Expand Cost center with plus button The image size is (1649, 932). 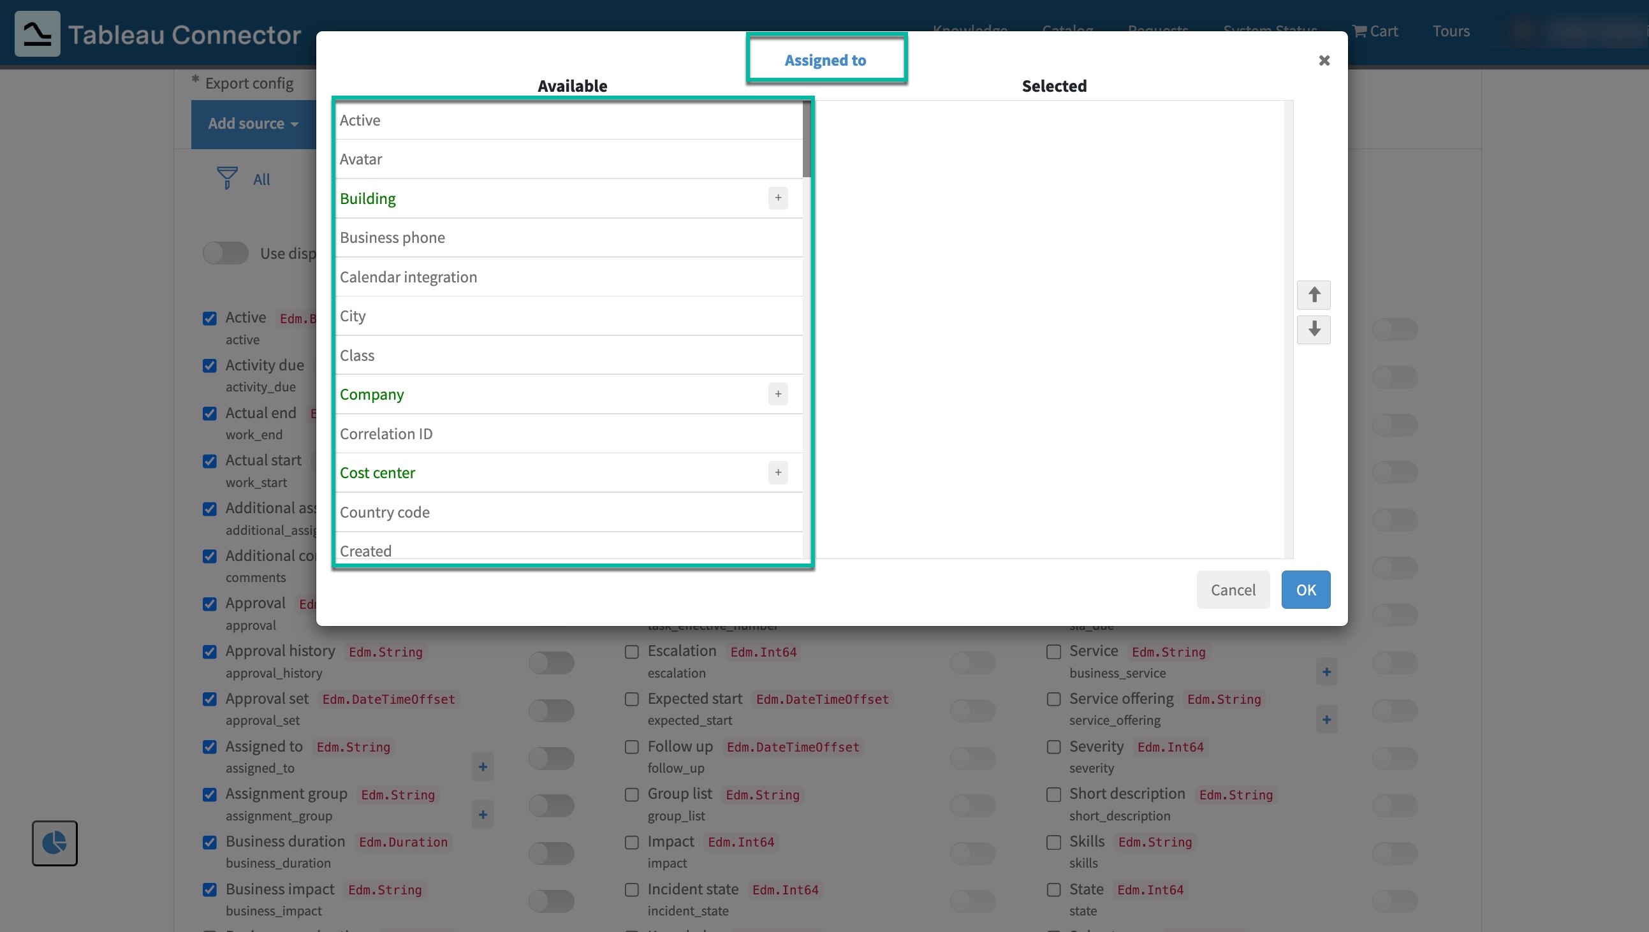click(x=777, y=472)
